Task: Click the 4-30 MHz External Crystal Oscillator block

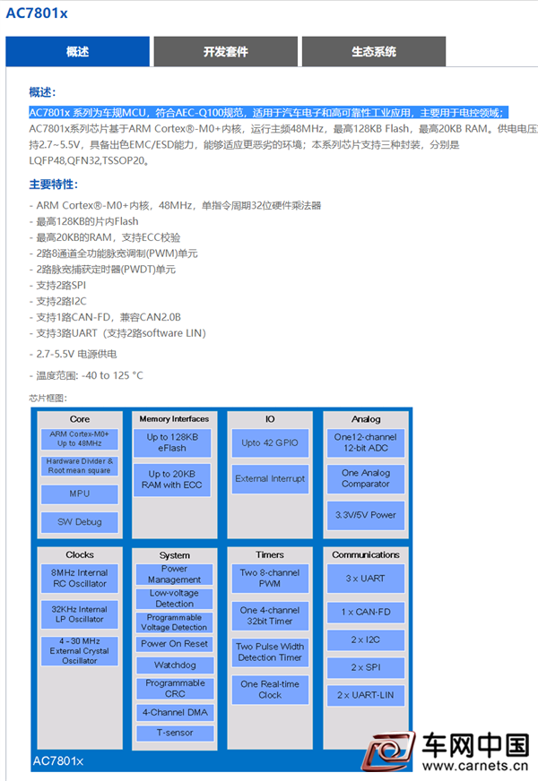Action: (x=79, y=651)
